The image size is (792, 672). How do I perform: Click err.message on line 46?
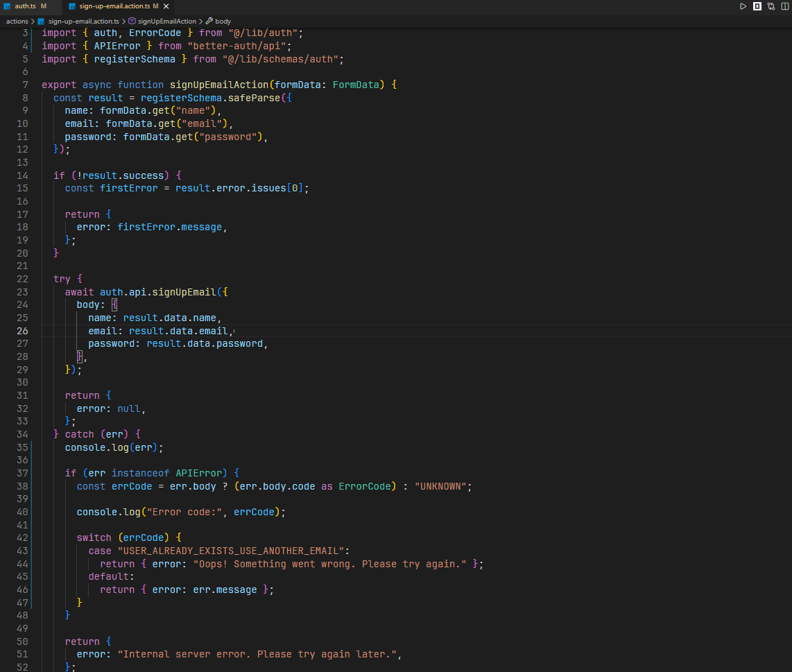(x=225, y=589)
